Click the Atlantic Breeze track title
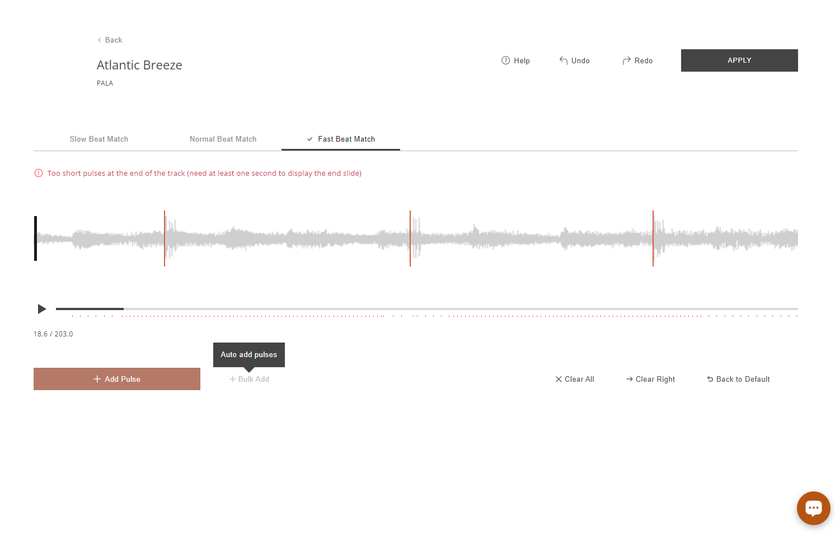Screen dimensions: 835x534 coord(139,65)
